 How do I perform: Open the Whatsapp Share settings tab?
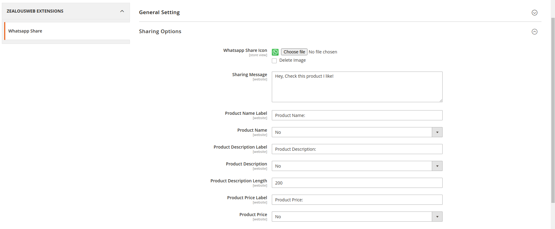pos(25,31)
